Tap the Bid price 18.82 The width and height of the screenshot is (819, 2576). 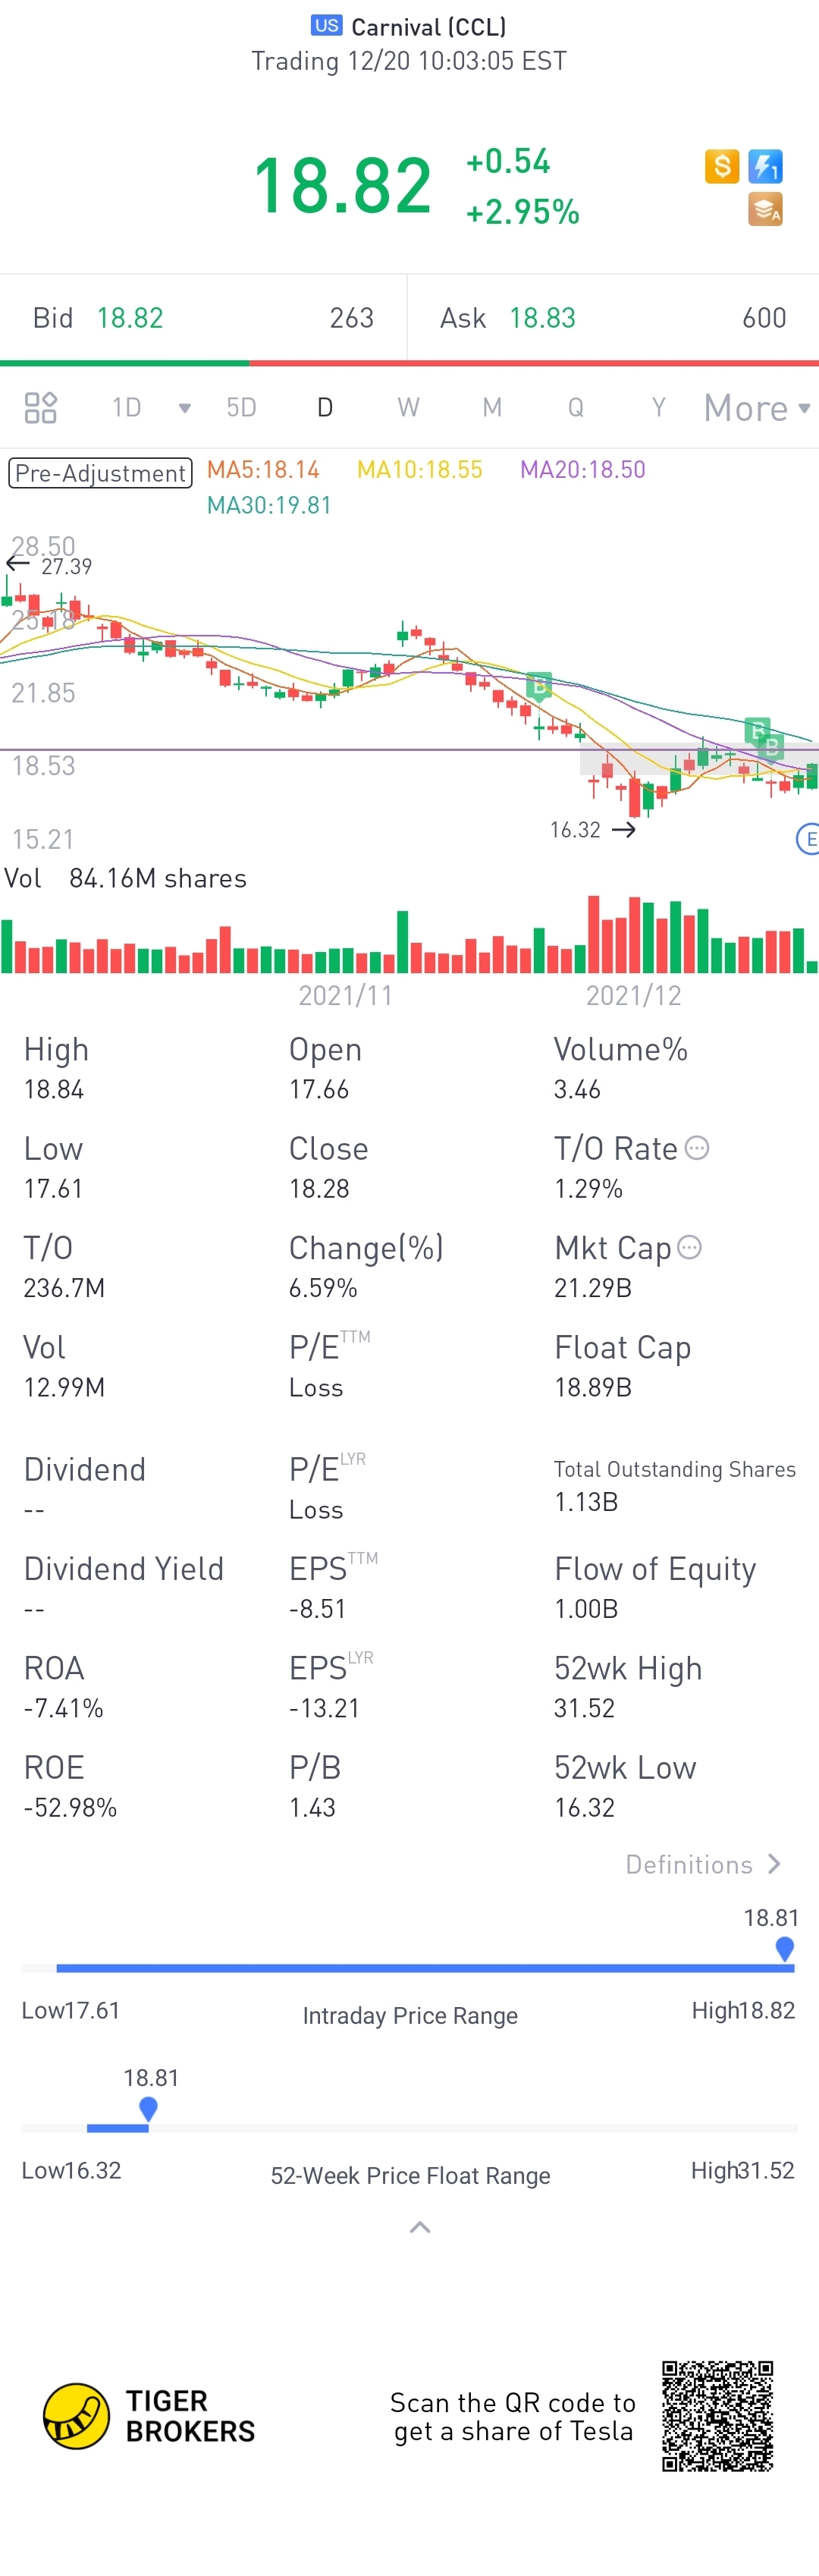click(130, 318)
